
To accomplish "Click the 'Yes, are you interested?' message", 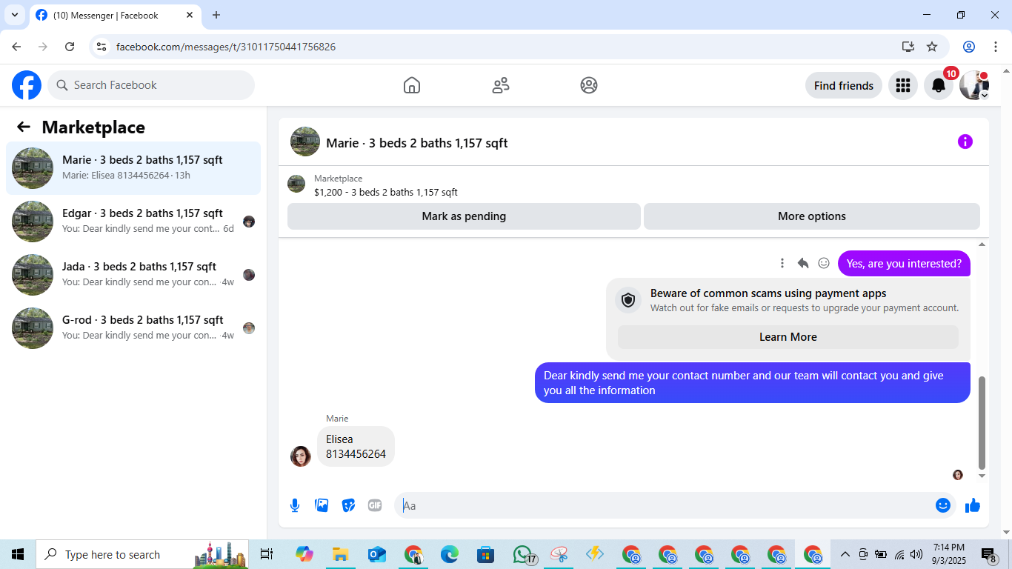I will pyautogui.click(x=904, y=263).
